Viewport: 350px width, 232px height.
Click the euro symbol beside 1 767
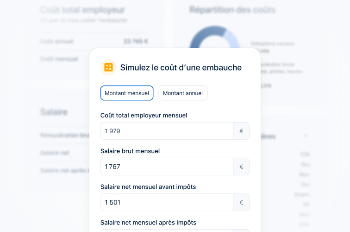[x=241, y=167]
